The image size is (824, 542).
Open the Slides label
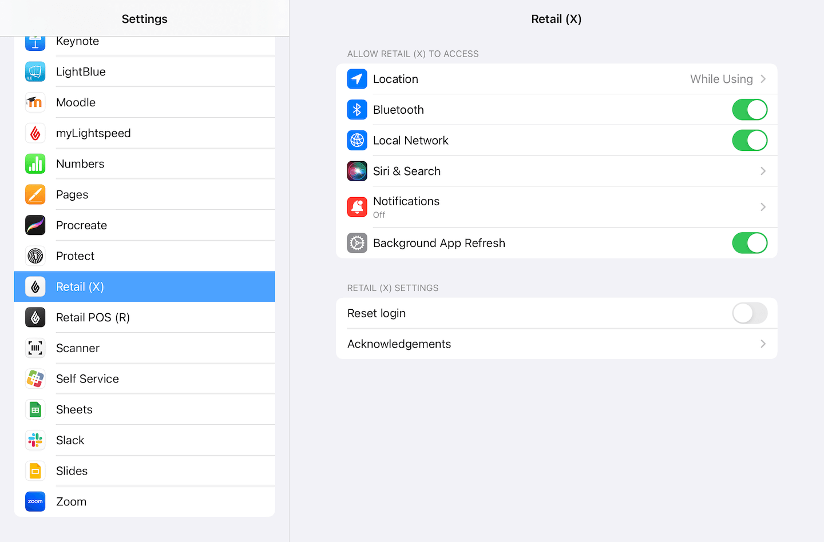72,471
